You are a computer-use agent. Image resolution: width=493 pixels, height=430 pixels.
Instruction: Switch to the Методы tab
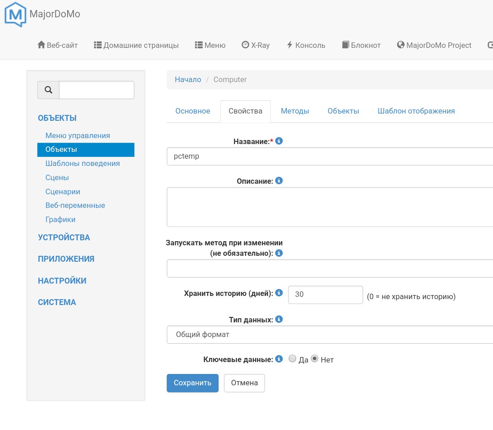(x=295, y=111)
